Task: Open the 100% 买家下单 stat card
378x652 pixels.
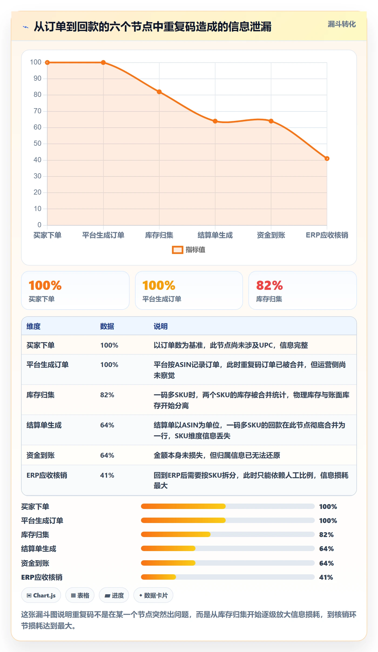Action: coord(75,290)
